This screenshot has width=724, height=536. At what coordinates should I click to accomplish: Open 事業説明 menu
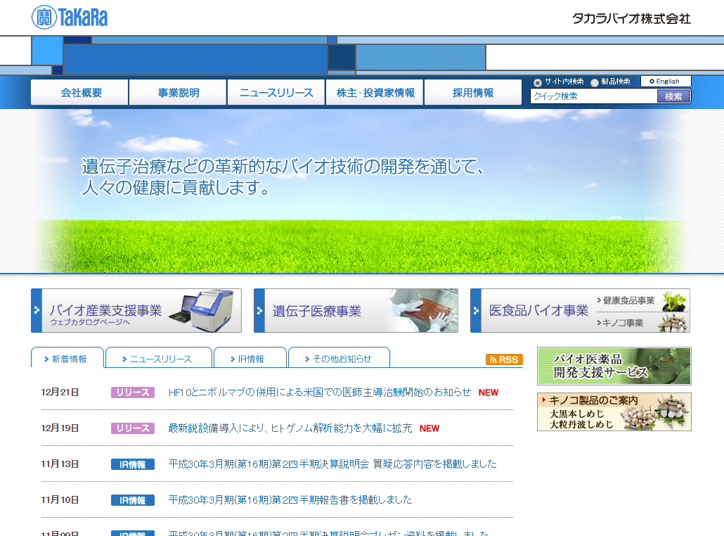click(x=179, y=92)
